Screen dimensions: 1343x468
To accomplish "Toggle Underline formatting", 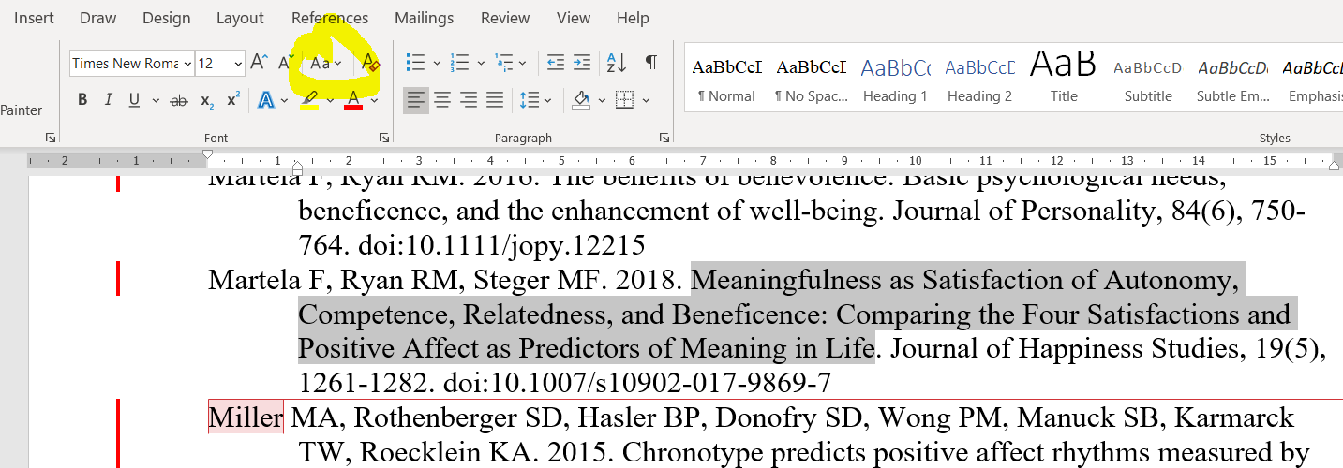I will coord(134,100).
